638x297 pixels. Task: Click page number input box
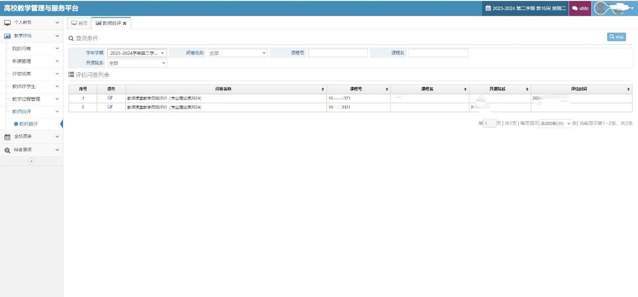490,123
